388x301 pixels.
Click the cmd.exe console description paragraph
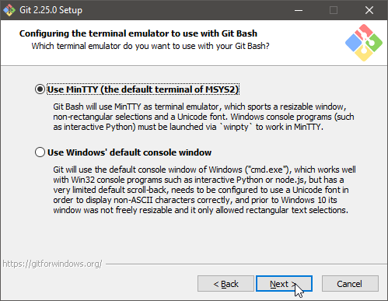pyautogui.click(x=204, y=190)
